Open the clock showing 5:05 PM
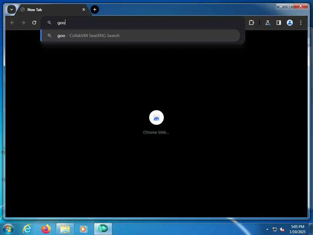This screenshot has height=235, width=313. click(297, 229)
